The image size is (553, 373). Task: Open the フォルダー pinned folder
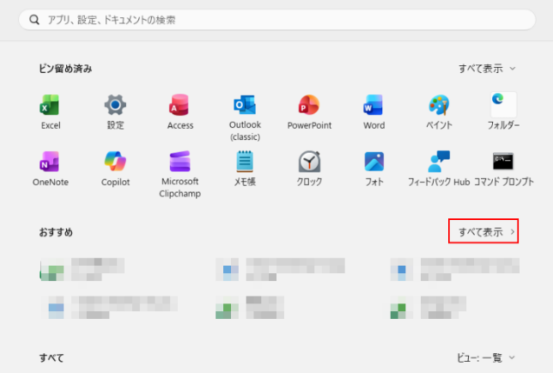(x=504, y=111)
